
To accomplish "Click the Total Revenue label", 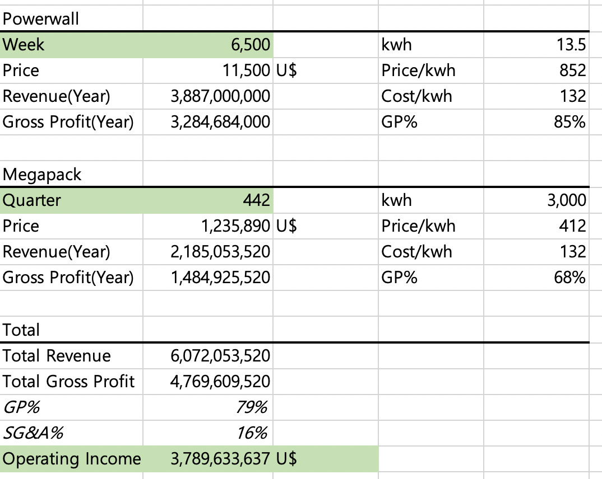I will (x=57, y=355).
